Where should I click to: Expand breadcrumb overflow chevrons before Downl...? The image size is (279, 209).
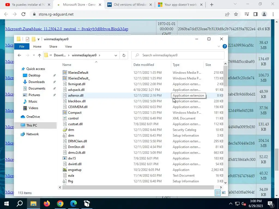click(x=51, y=55)
